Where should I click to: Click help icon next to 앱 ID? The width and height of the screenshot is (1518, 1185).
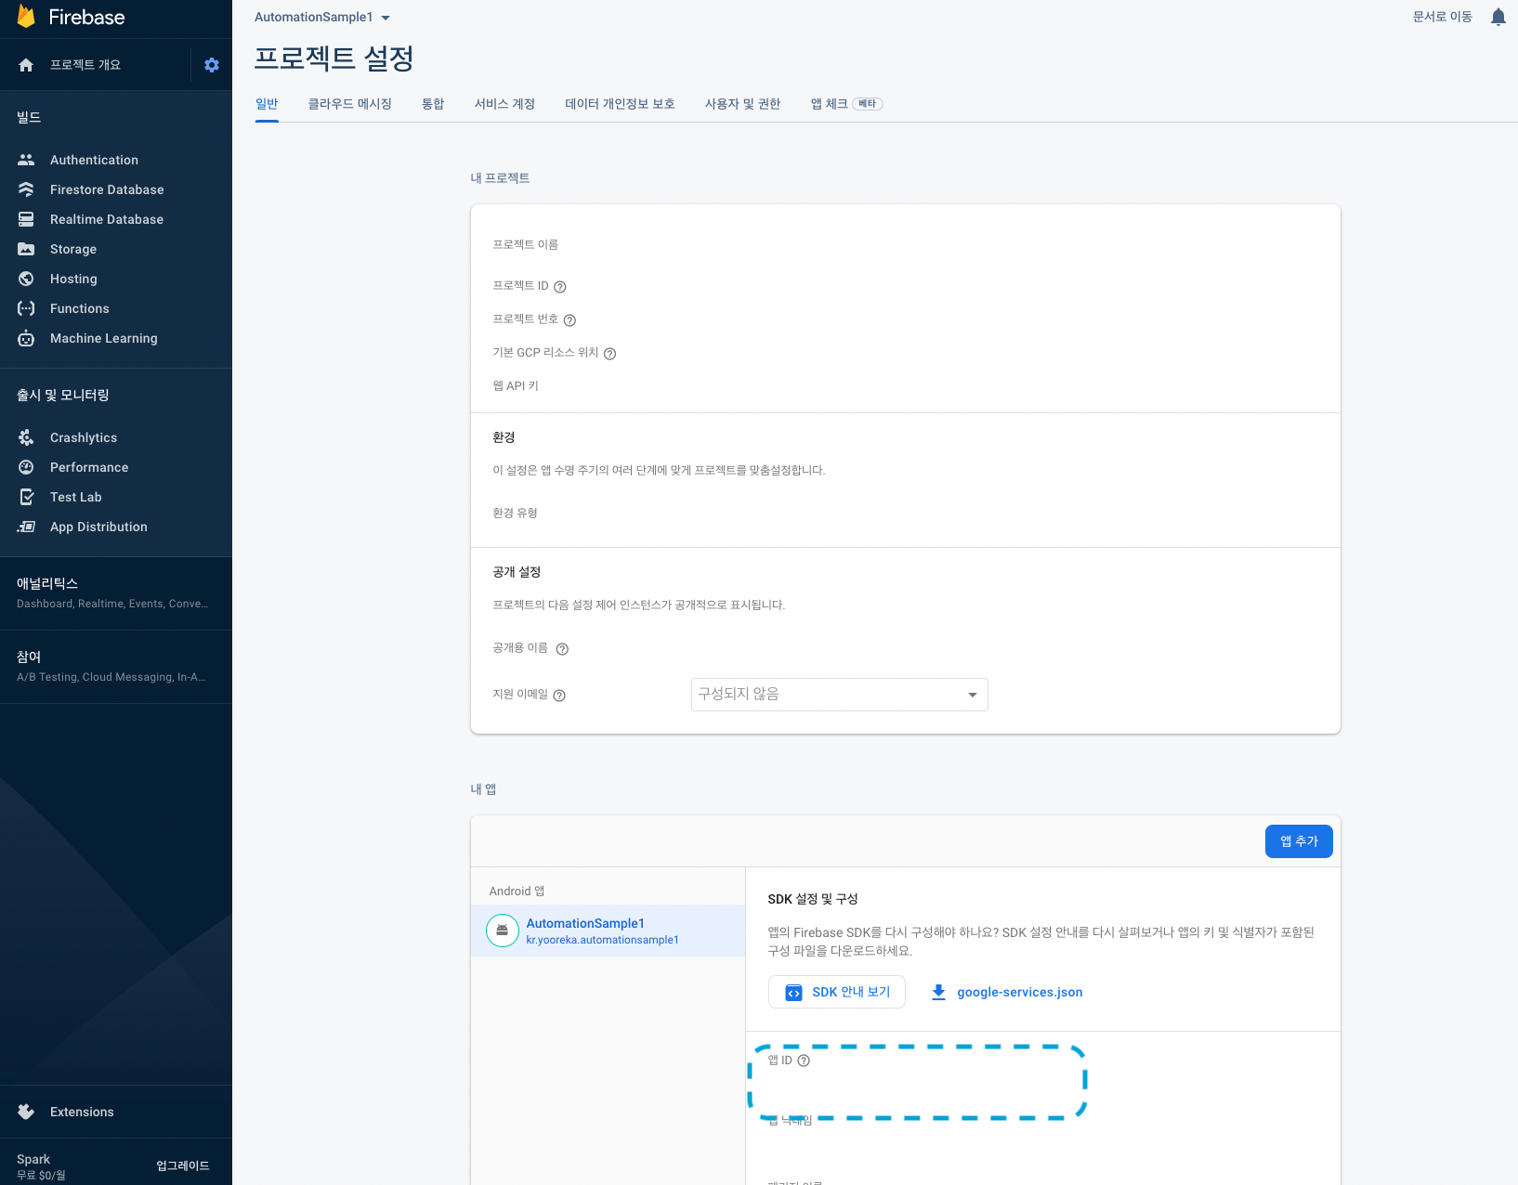805,1061
